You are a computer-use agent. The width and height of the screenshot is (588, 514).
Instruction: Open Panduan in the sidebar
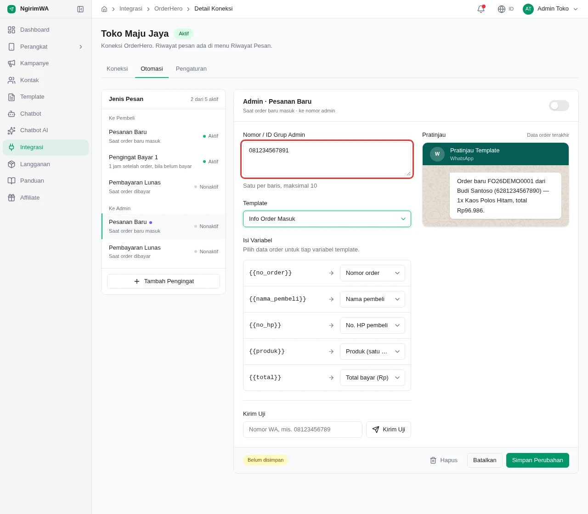(x=45, y=181)
